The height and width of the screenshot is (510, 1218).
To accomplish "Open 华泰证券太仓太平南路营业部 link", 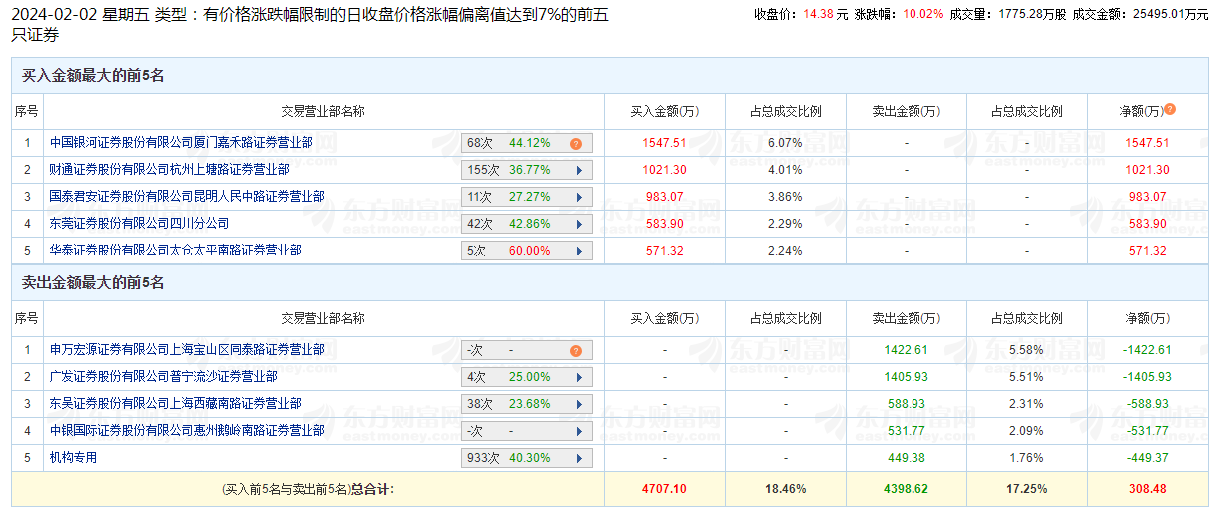I will pyautogui.click(x=176, y=251).
